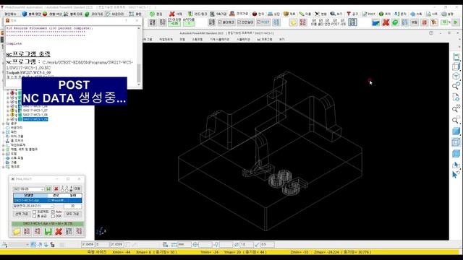This screenshot has width=463, height=260.
Task: Click the blue cube block-create icon
Action: point(25,14)
